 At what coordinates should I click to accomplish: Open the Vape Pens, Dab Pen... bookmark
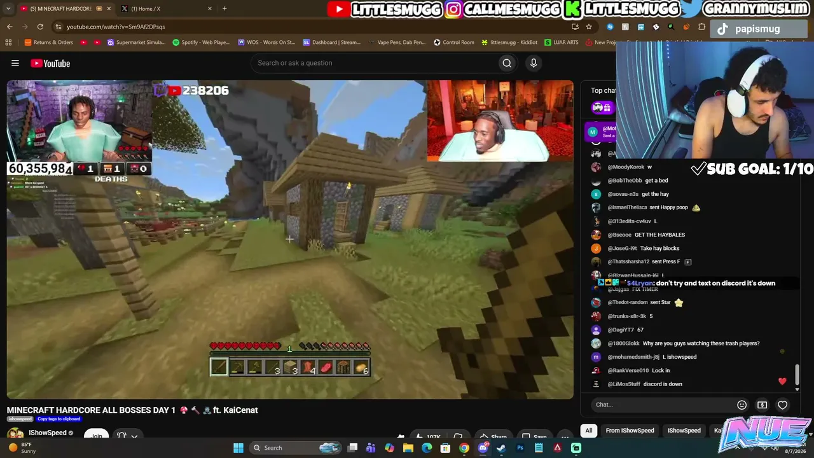(x=397, y=43)
